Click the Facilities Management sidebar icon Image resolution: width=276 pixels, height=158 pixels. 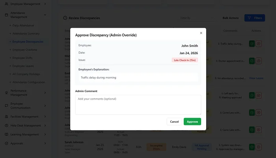click(7, 117)
